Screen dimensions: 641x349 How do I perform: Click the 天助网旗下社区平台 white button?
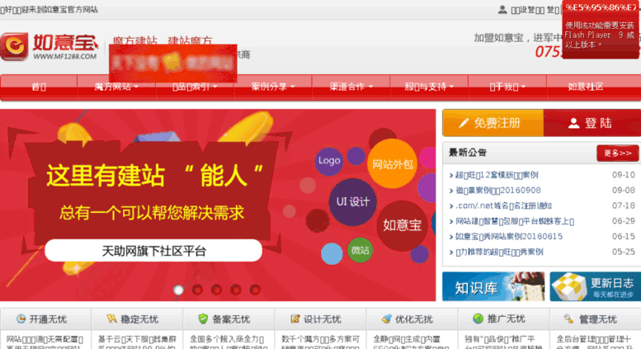tap(153, 251)
